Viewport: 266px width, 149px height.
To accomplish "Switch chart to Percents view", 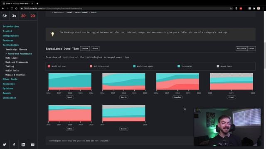I will (241, 49).
